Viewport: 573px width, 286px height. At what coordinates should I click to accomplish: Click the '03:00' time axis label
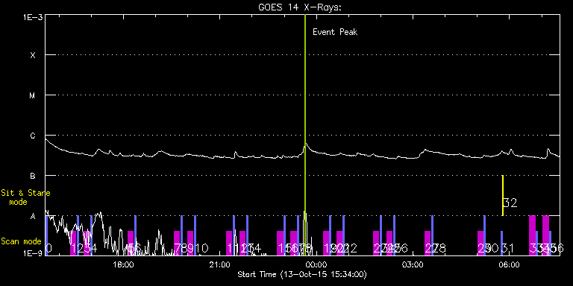point(413,265)
